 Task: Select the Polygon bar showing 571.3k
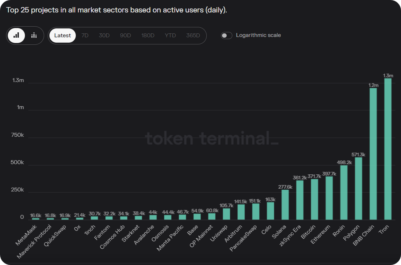pos(359,188)
